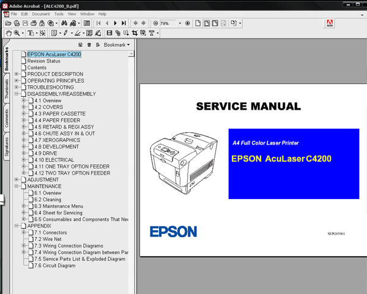The height and width of the screenshot is (294, 367).
Task: Select the Text Select tool
Action: tap(31, 33)
